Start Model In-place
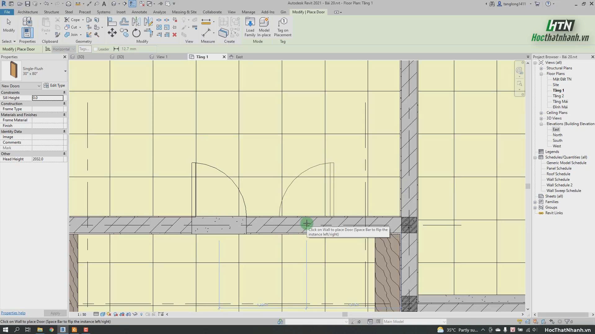The image size is (595, 334). click(264, 27)
